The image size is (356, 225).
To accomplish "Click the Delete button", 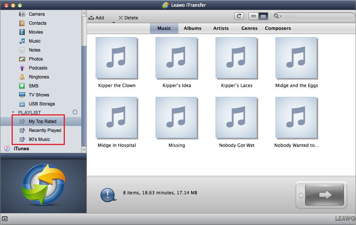I will 128,18.
